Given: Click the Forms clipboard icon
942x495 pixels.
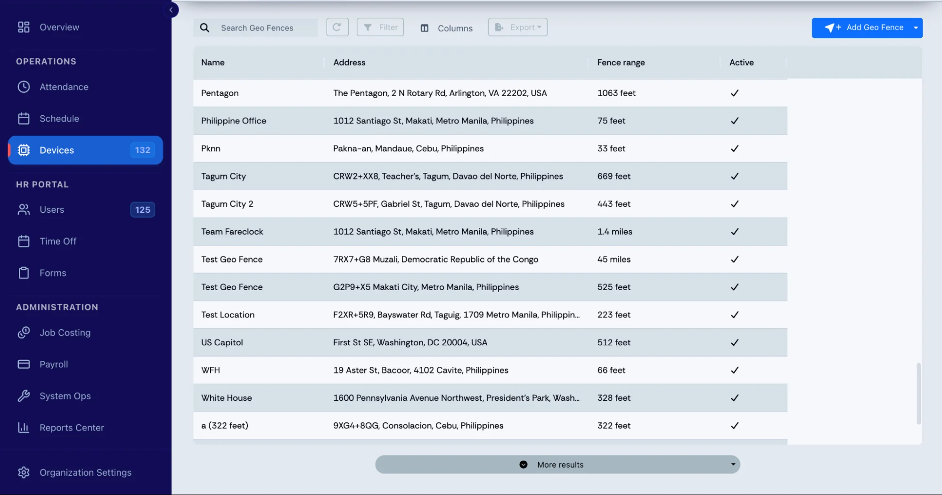Looking at the screenshot, I should click(x=24, y=273).
